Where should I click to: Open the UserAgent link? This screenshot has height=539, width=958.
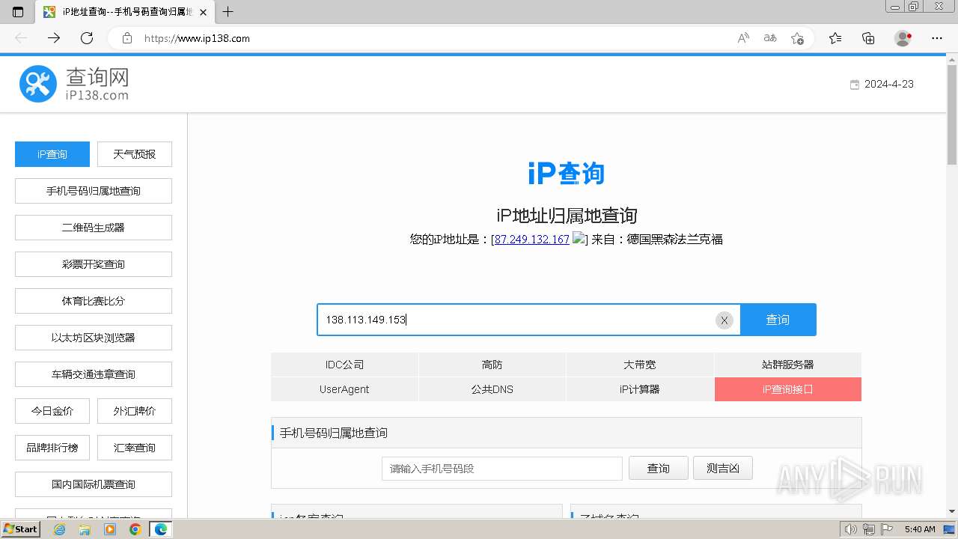tap(344, 389)
